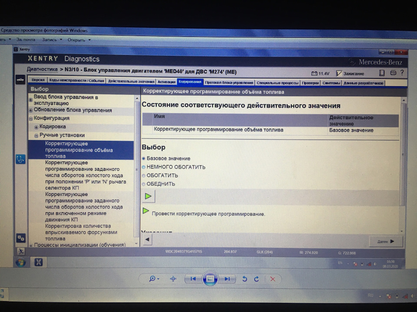Screen dimensions: 417x312
Task: Click Диагностика breadcrumb link
Action: (x=42, y=69)
